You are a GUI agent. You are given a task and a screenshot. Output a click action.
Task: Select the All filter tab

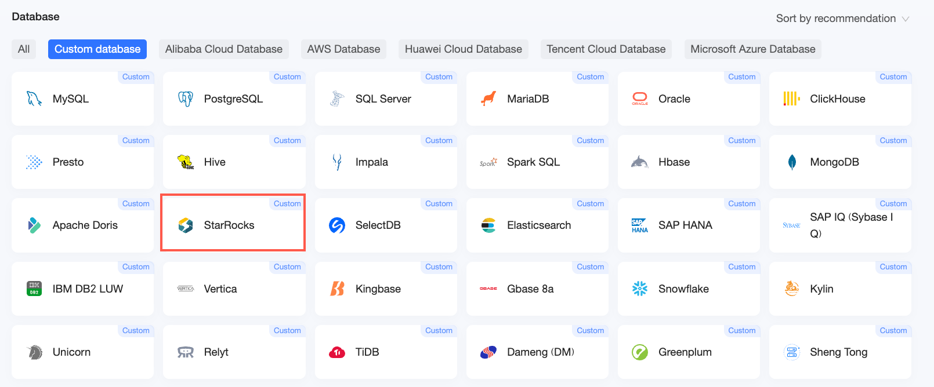[24, 49]
